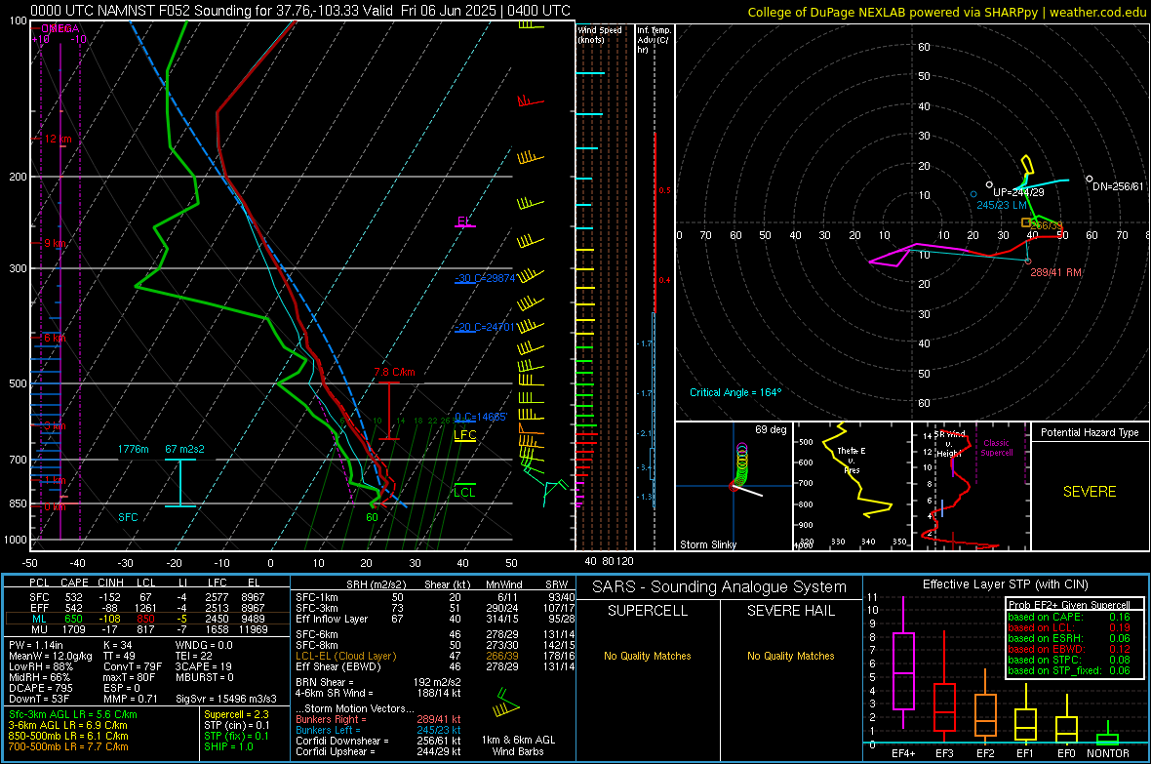Click the green LCL marker on the Skew-T
The width and height of the screenshot is (1151, 764).
[x=464, y=491]
